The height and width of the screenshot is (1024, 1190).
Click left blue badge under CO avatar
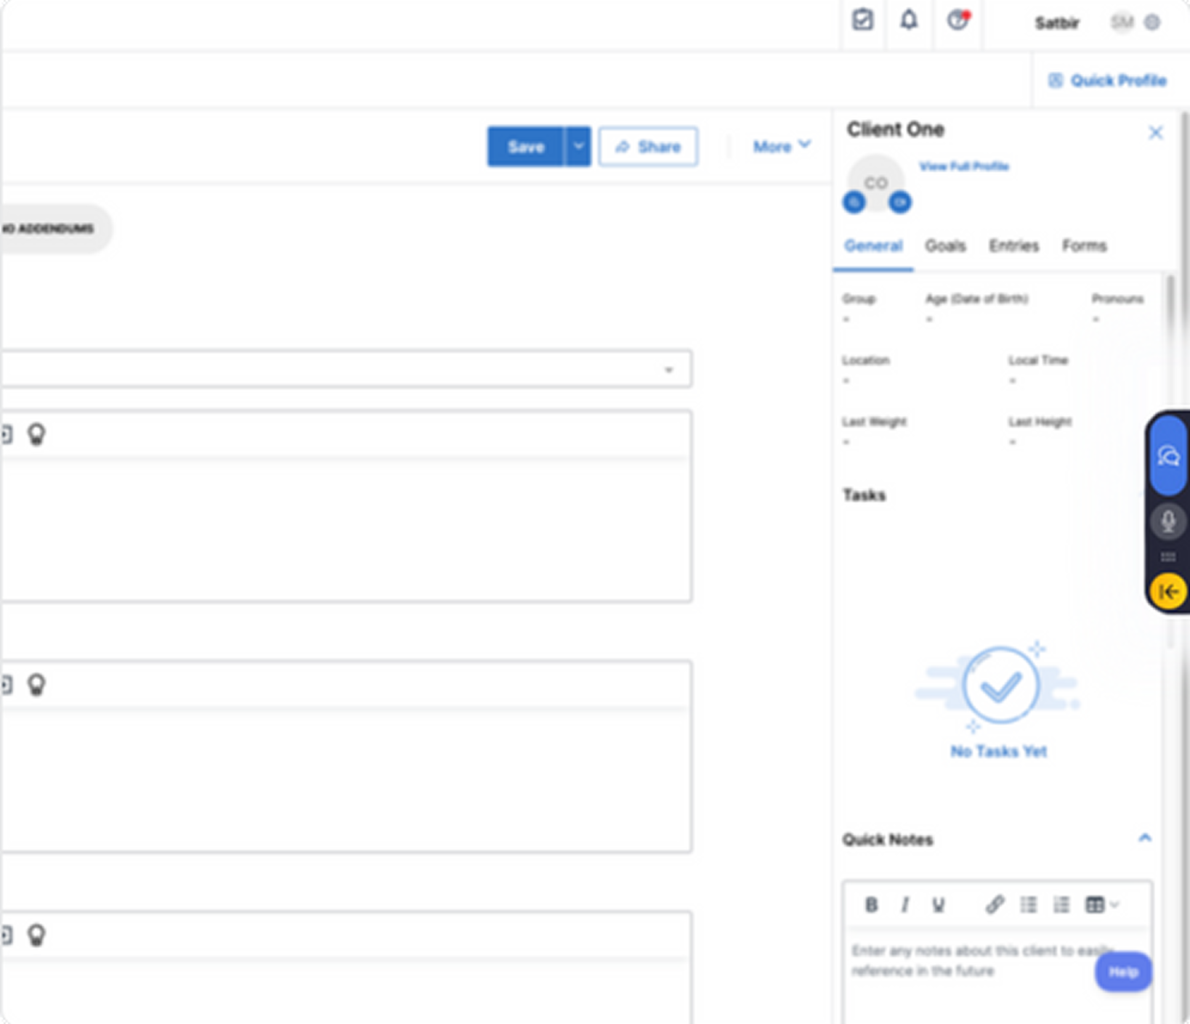pos(854,203)
